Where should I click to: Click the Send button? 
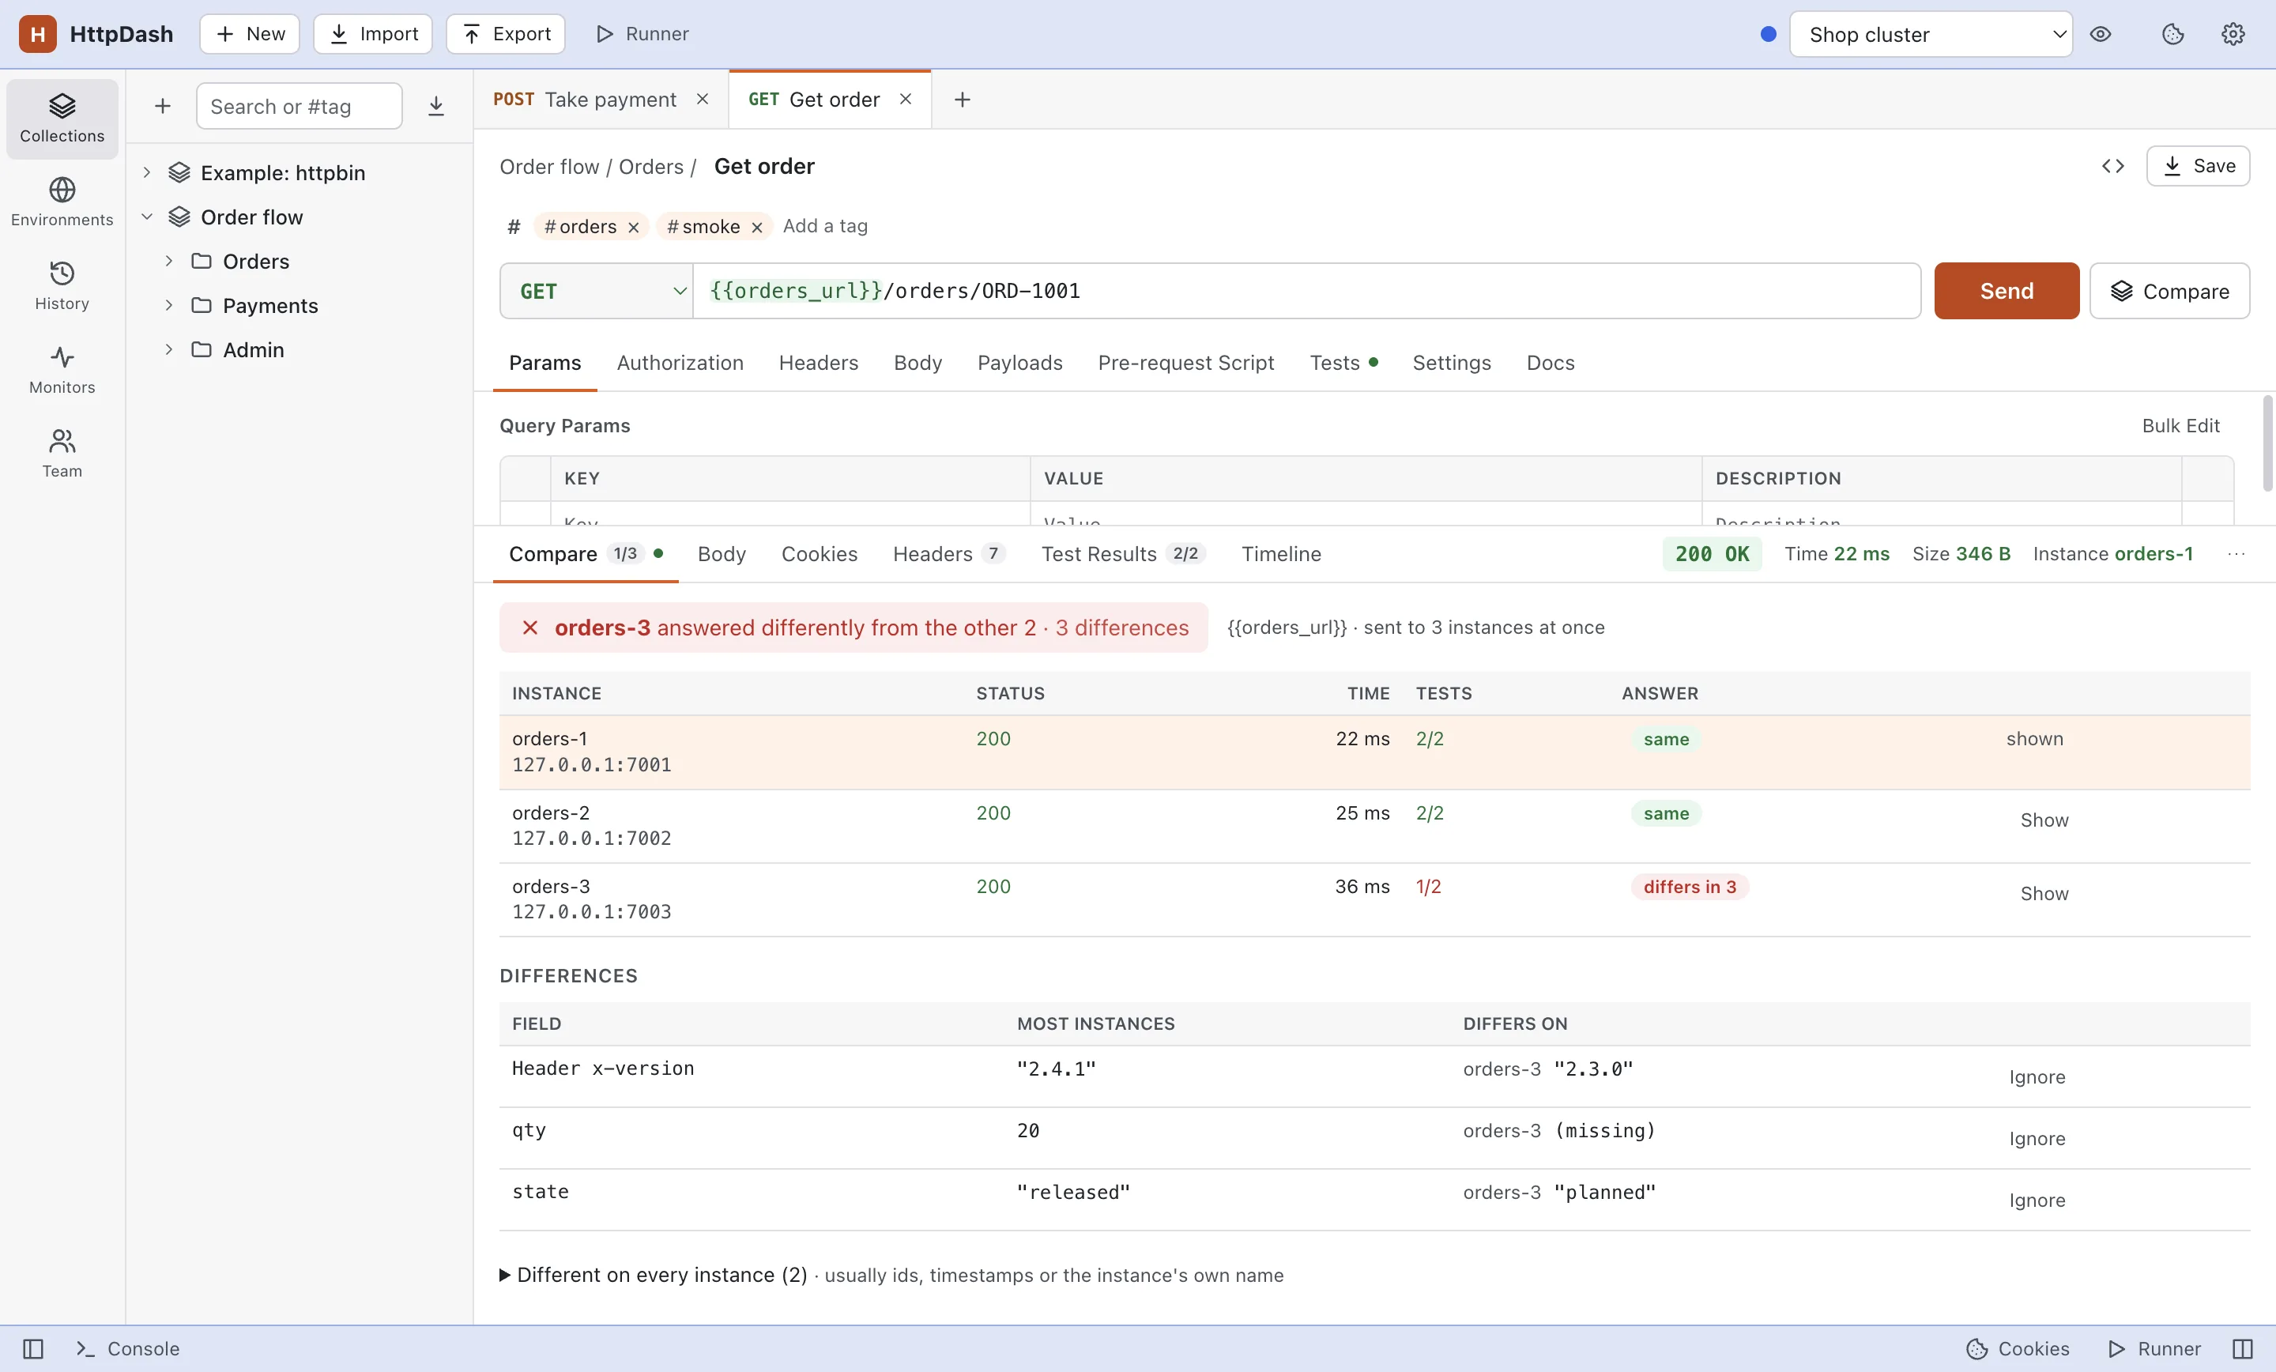[x=2007, y=291]
